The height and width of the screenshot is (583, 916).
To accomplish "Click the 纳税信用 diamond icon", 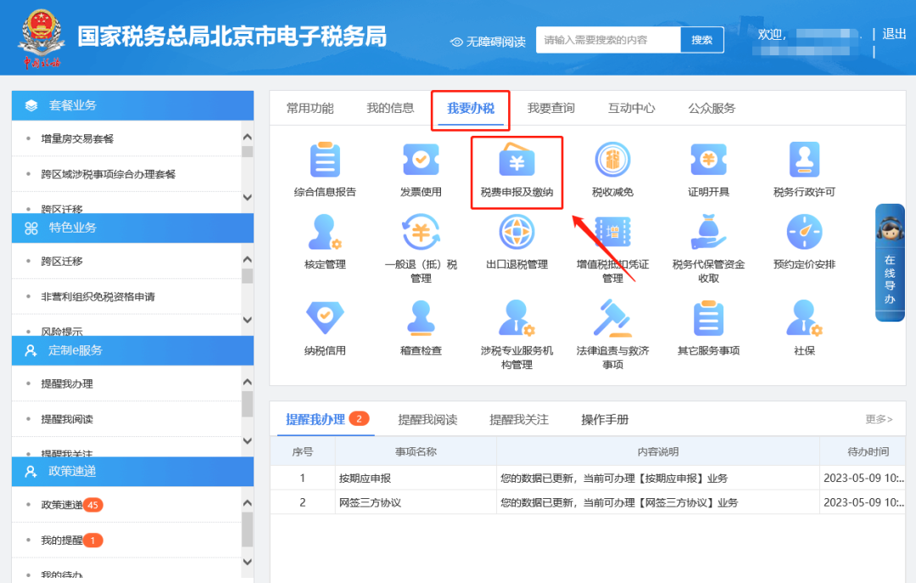I will pos(325,318).
